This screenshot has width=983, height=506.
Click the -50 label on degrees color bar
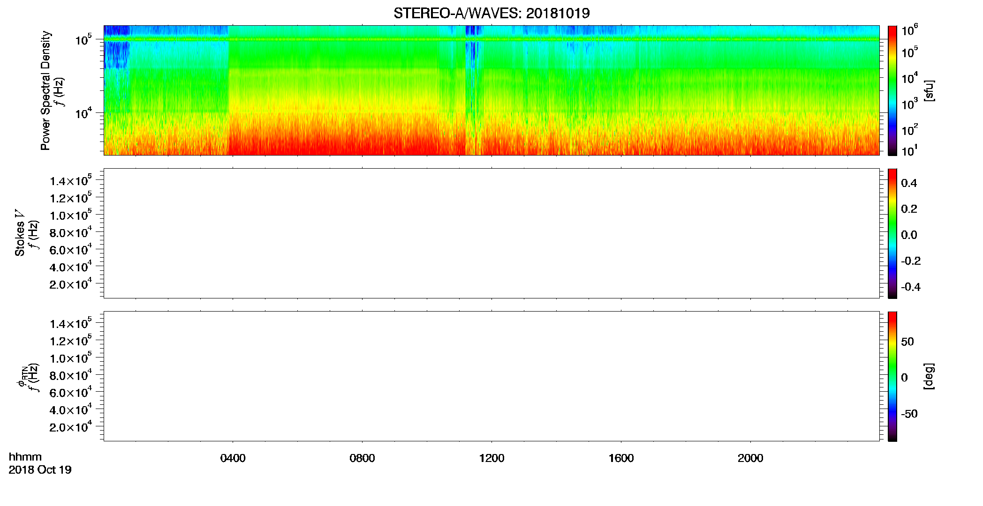coord(909,414)
